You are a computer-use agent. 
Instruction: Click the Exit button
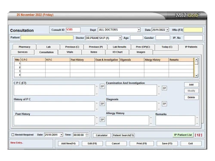point(191,143)
